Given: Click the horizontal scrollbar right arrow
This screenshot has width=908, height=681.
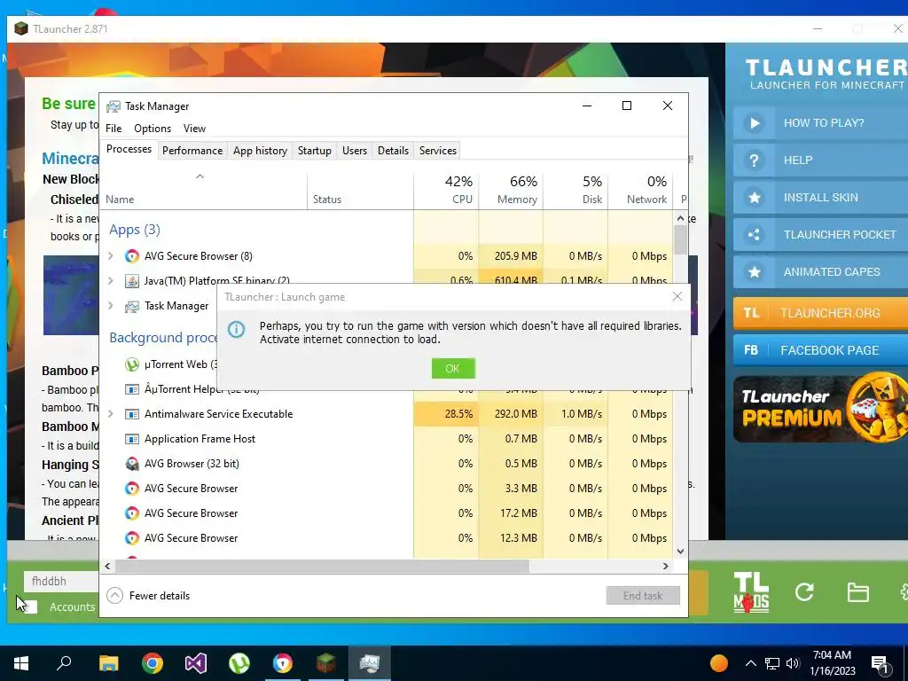Looking at the screenshot, I should (x=666, y=566).
